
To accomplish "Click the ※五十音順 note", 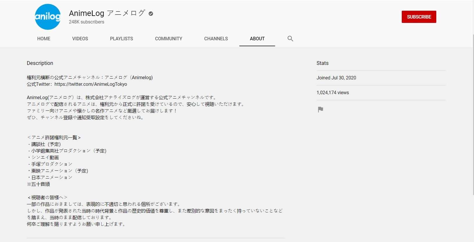I will coord(39,184).
